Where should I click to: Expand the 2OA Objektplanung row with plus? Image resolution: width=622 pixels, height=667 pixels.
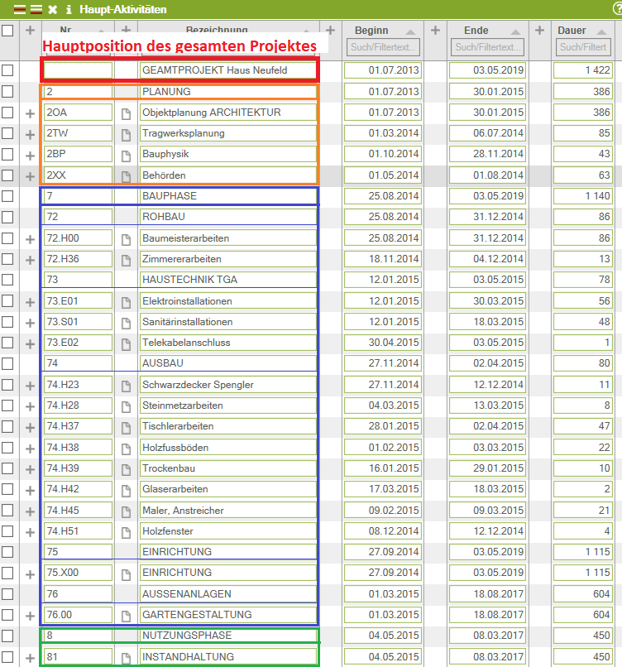(31, 113)
